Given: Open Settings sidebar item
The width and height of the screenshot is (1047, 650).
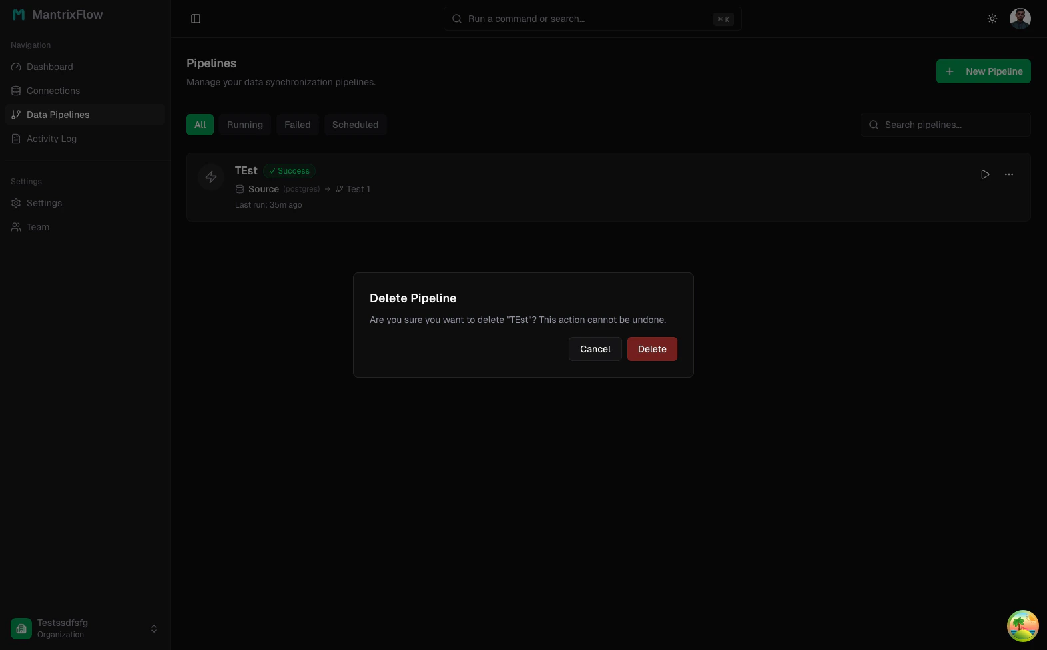Looking at the screenshot, I should tap(85, 203).
